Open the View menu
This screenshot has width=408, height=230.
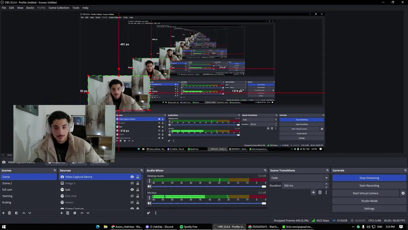point(20,8)
